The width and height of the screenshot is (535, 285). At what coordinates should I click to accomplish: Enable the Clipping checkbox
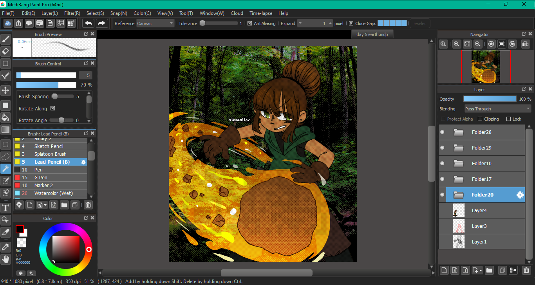pyautogui.click(x=481, y=119)
